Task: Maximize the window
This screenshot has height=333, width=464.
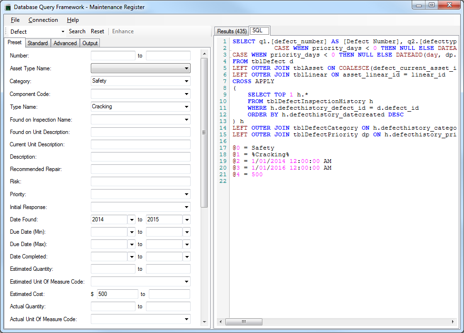Action: 432,5
